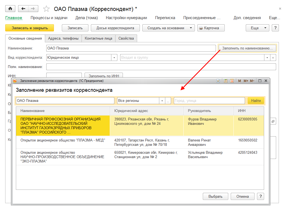Open Присоединенные section

click(202, 18)
